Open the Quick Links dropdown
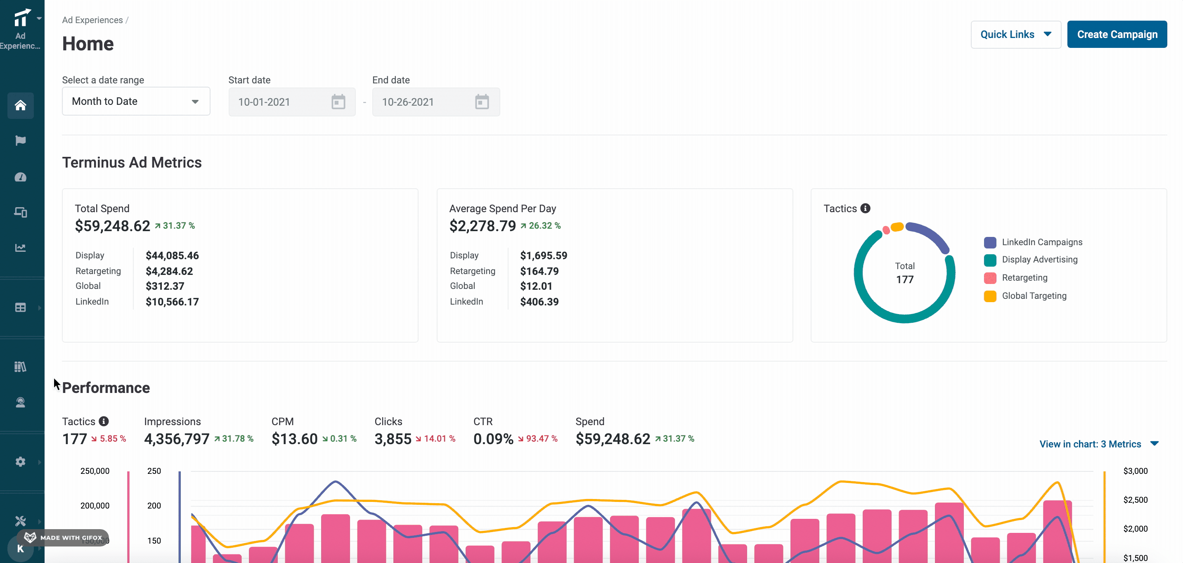This screenshot has width=1183, height=563. click(x=1016, y=34)
